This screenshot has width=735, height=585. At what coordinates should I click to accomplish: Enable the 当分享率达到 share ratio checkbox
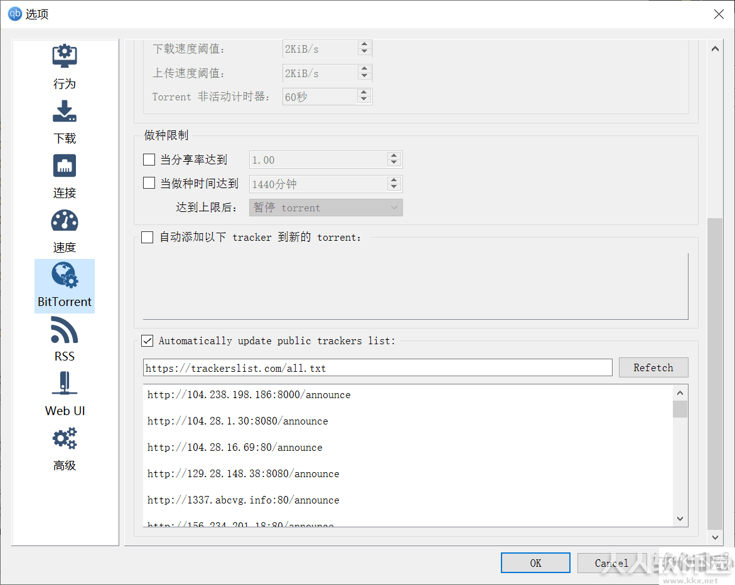pyautogui.click(x=149, y=160)
